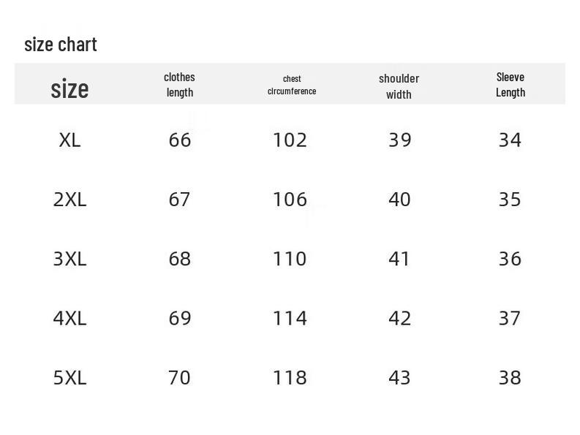Viewport: 580px width, 435px height.
Task: Pick the 5XL size row label
Action: (x=69, y=378)
